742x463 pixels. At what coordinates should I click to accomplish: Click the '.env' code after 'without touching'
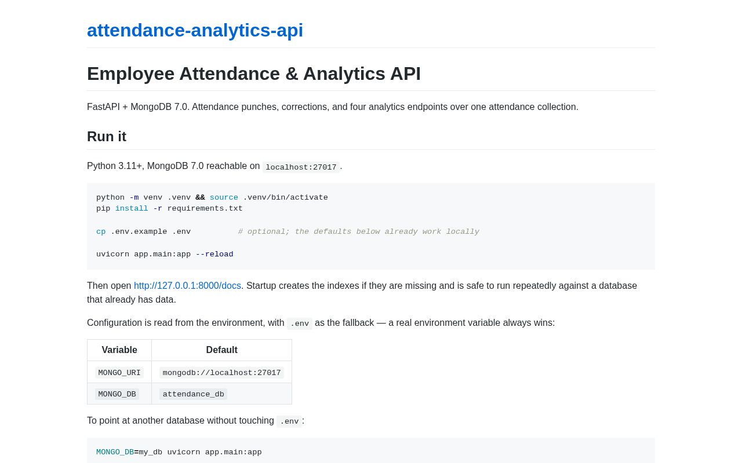289,421
